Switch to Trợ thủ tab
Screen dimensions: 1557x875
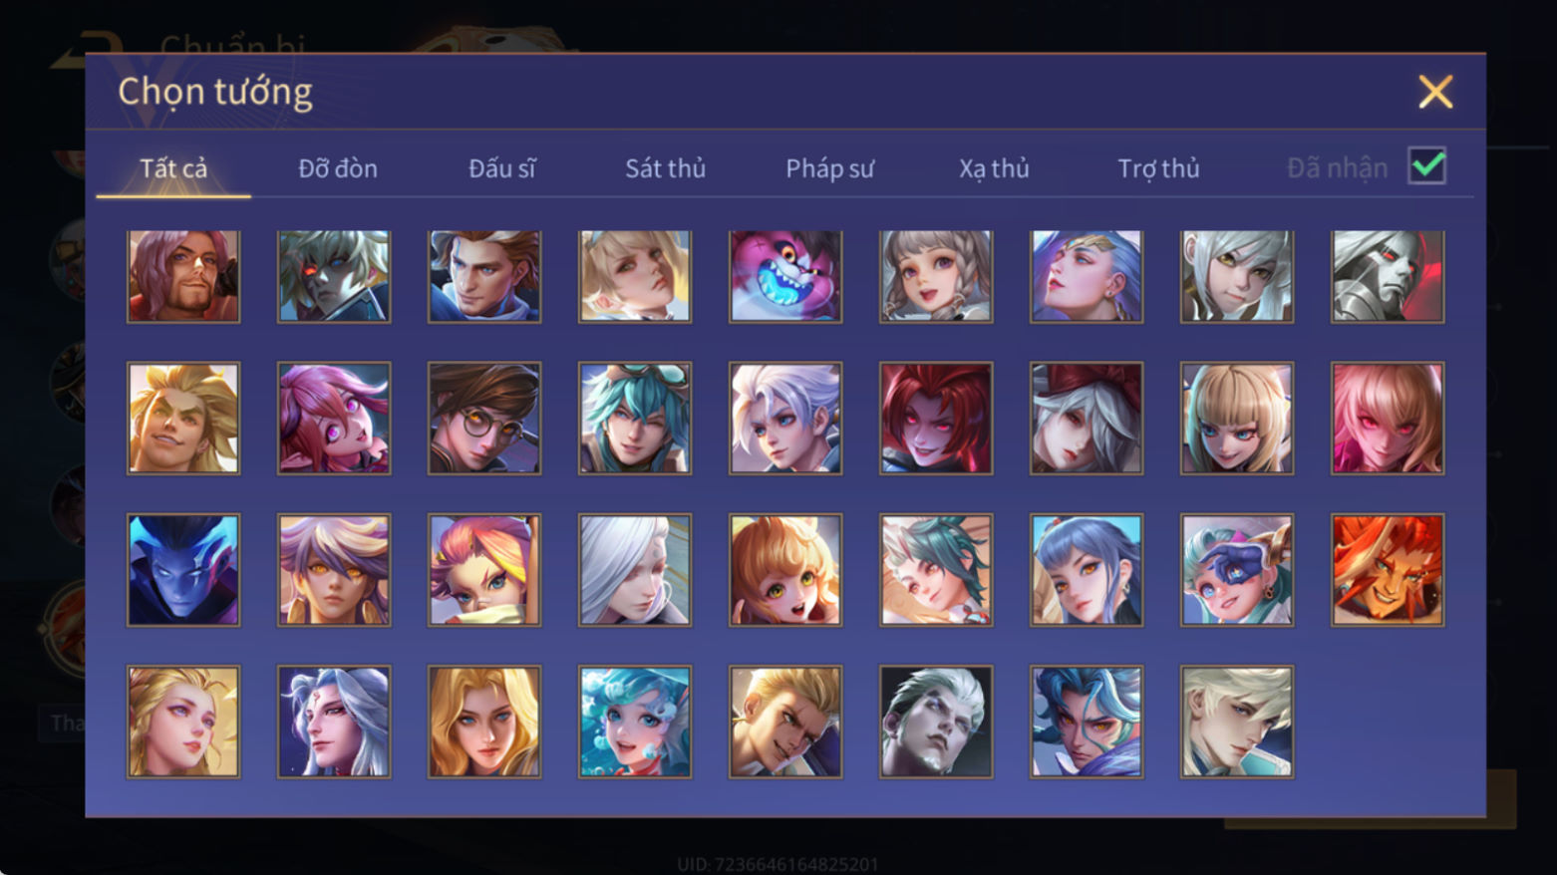point(1158,168)
